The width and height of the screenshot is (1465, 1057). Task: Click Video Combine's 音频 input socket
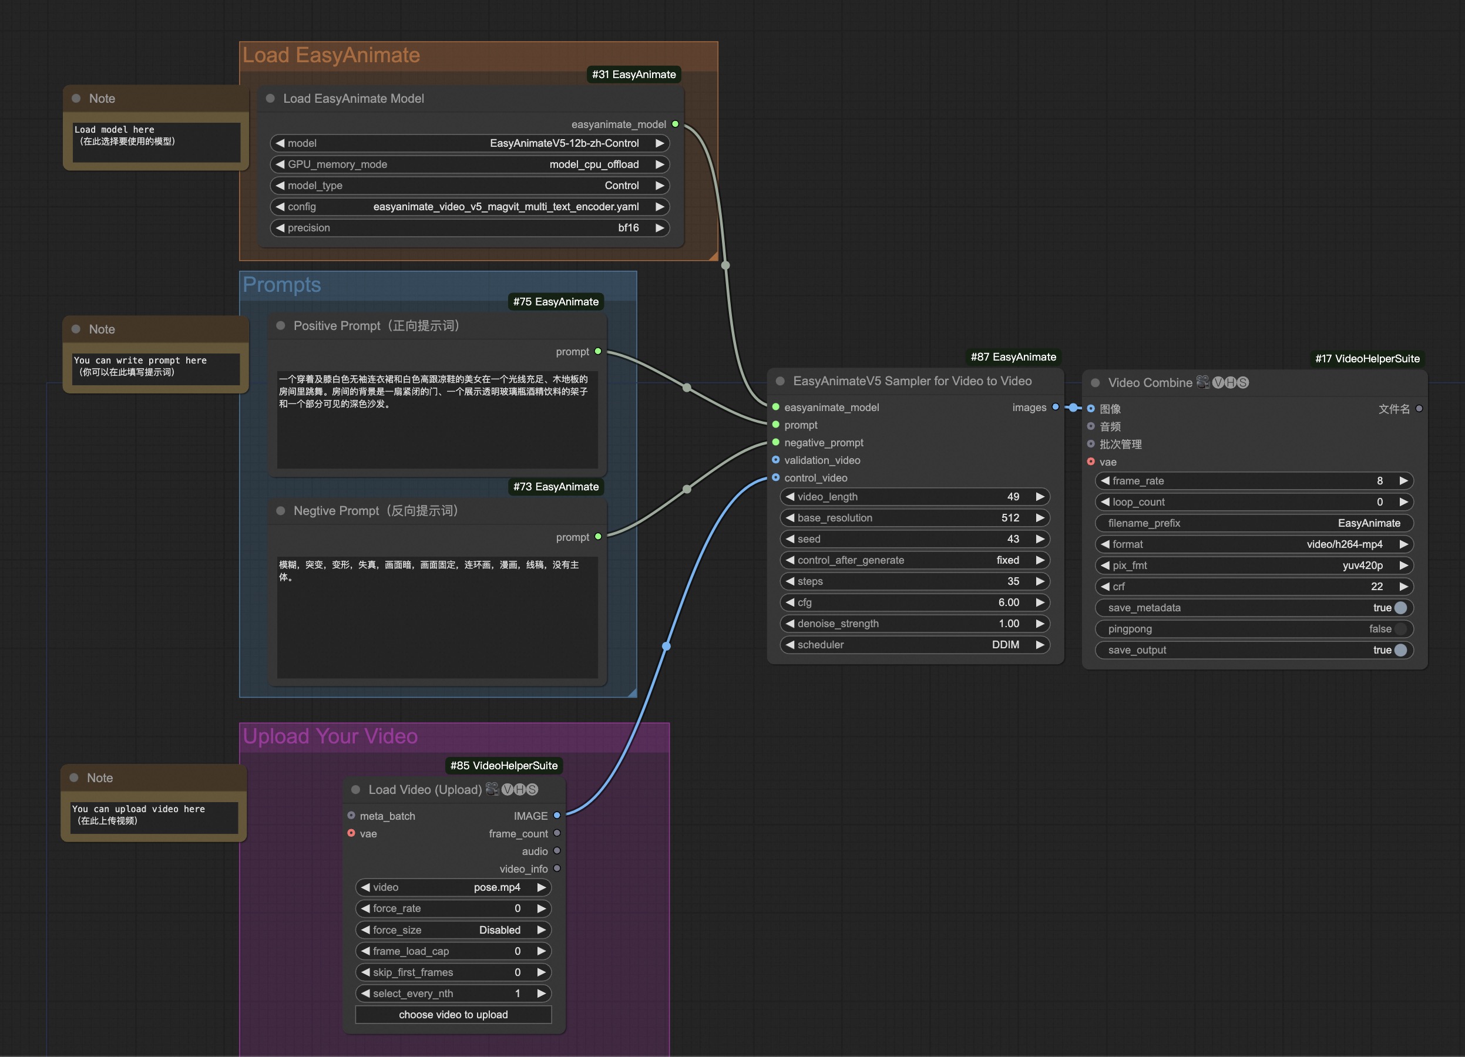[x=1091, y=426]
